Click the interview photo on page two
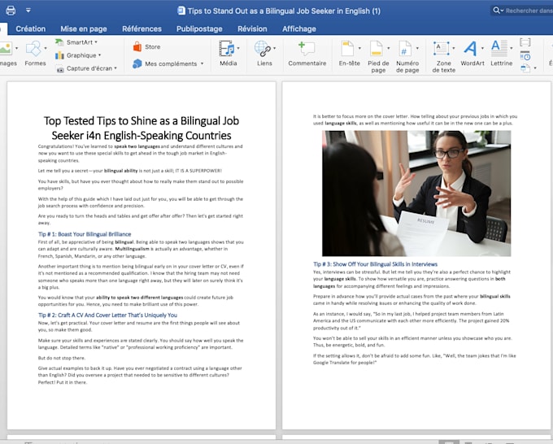Screen dimensions: 553x444 pos(416,194)
